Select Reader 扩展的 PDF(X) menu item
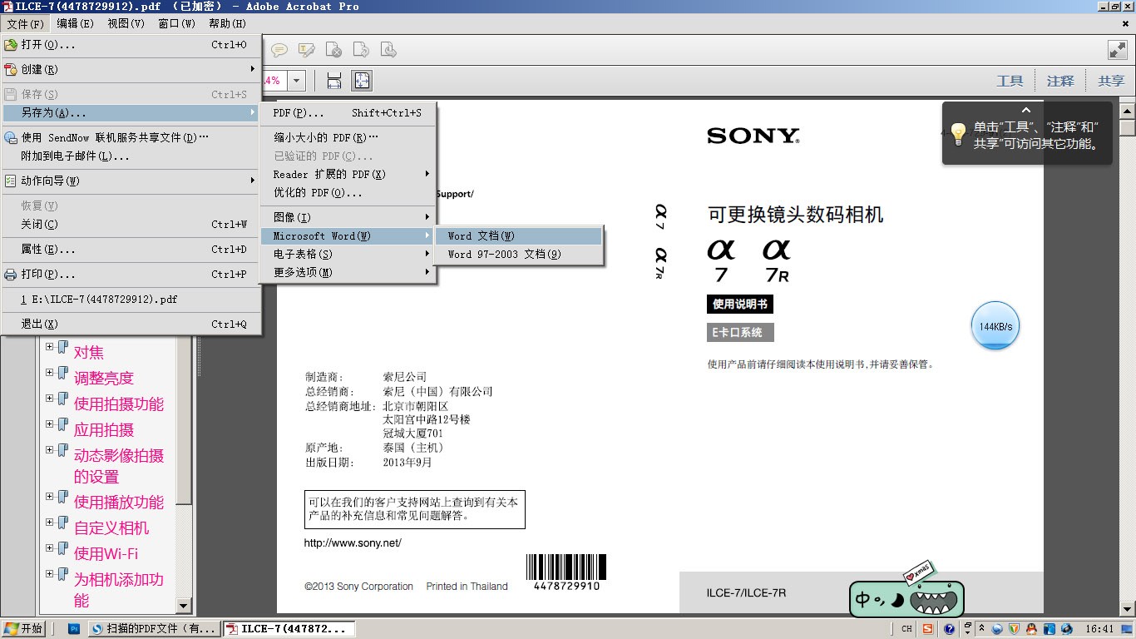The image size is (1136, 639). (x=348, y=175)
